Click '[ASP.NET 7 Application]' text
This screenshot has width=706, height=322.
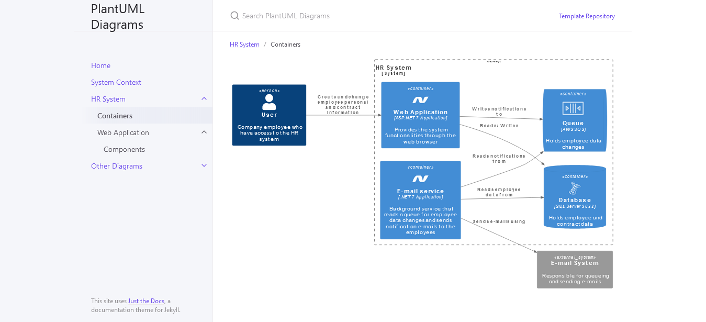[420, 118]
